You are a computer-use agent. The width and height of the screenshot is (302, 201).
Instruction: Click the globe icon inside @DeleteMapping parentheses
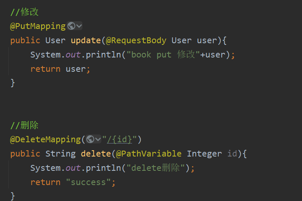point(90,139)
